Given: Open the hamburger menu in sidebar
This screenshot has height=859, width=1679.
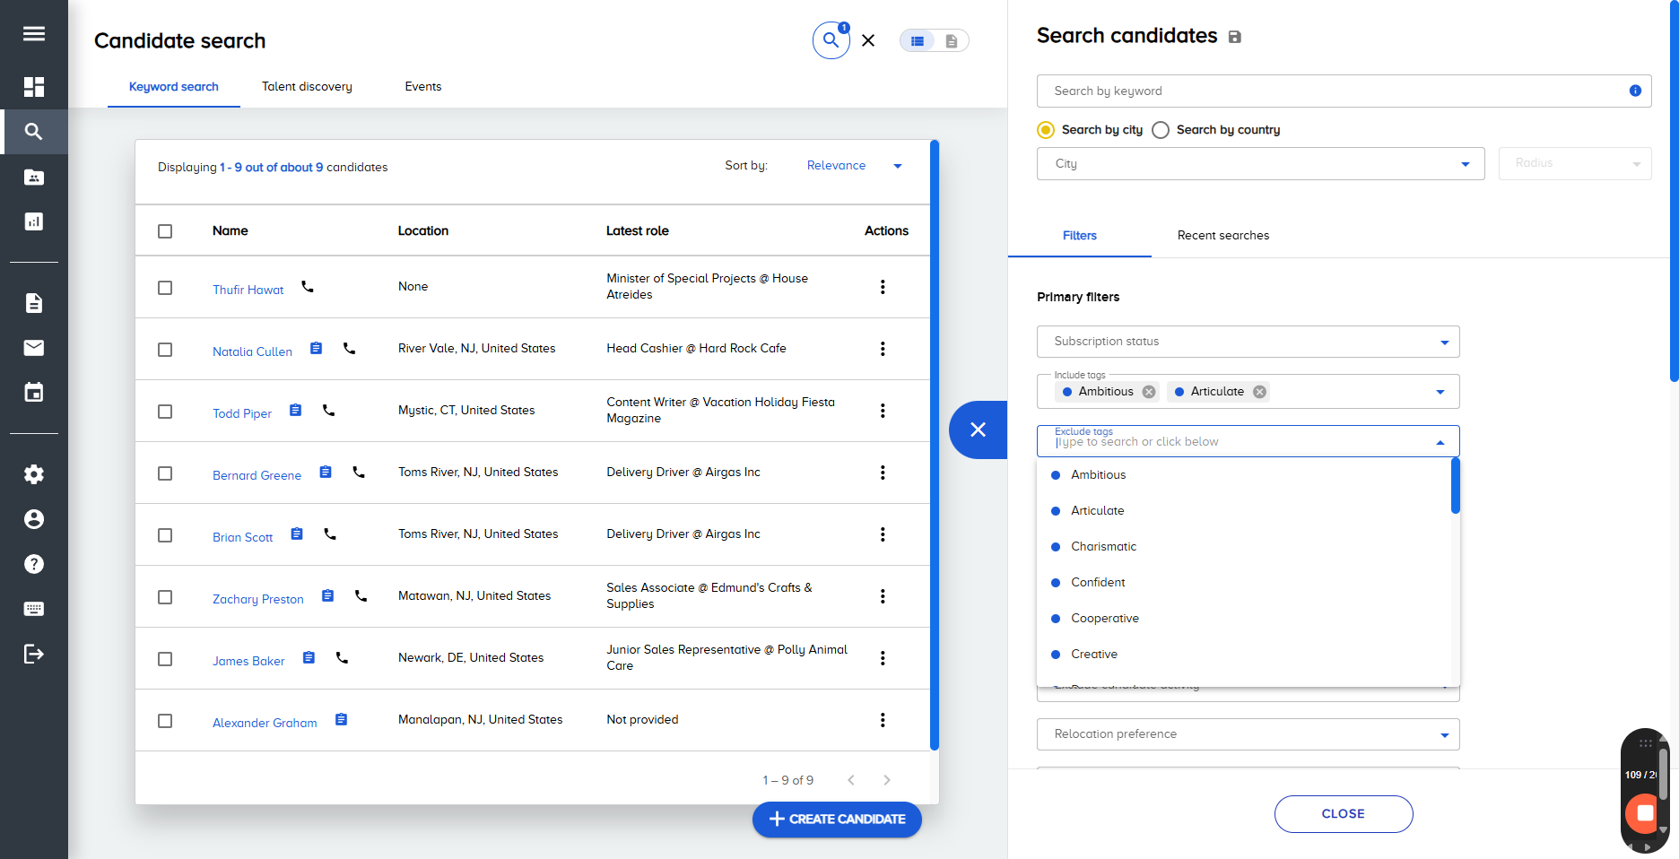Looking at the screenshot, I should 34,34.
